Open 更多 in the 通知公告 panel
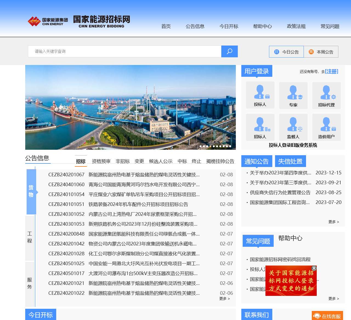Image resolution: width=351 pixels, height=320 pixels. (x=333, y=222)
